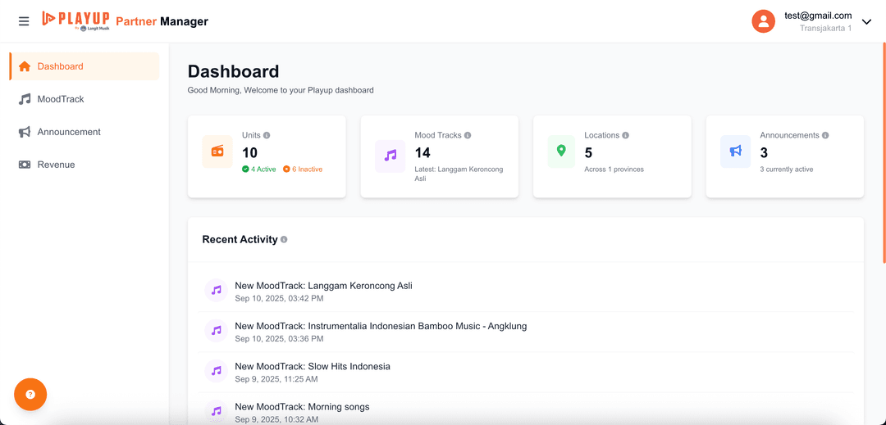Screen dimensions: 886x425
Task: Click the Playup logo
Action: coord(75,20)
